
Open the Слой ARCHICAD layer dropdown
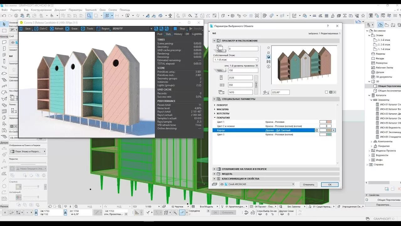click(x=257, y=184)
